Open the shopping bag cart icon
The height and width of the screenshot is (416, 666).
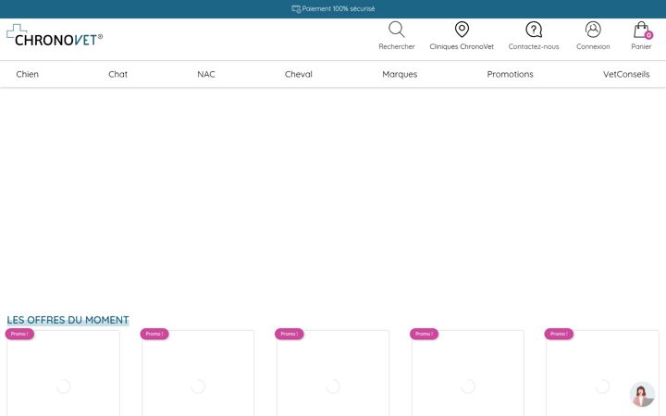click(x=640, y=30)
